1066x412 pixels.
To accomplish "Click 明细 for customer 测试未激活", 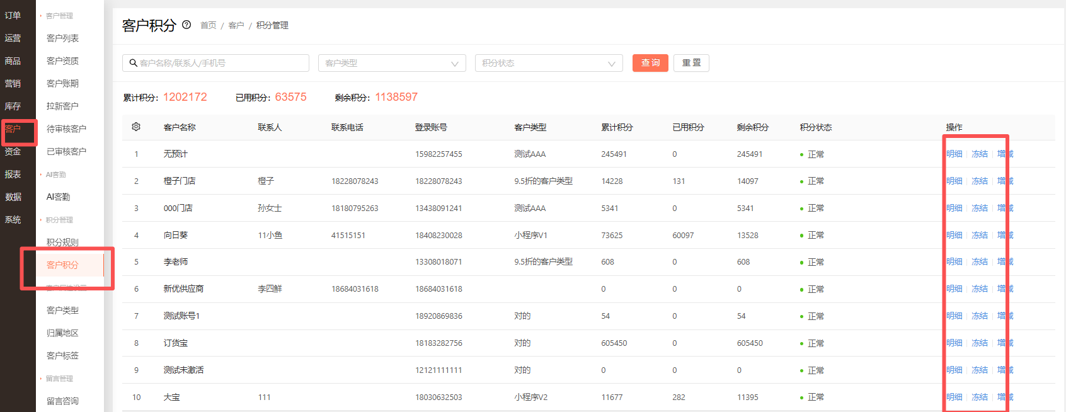I will point(954,370).
